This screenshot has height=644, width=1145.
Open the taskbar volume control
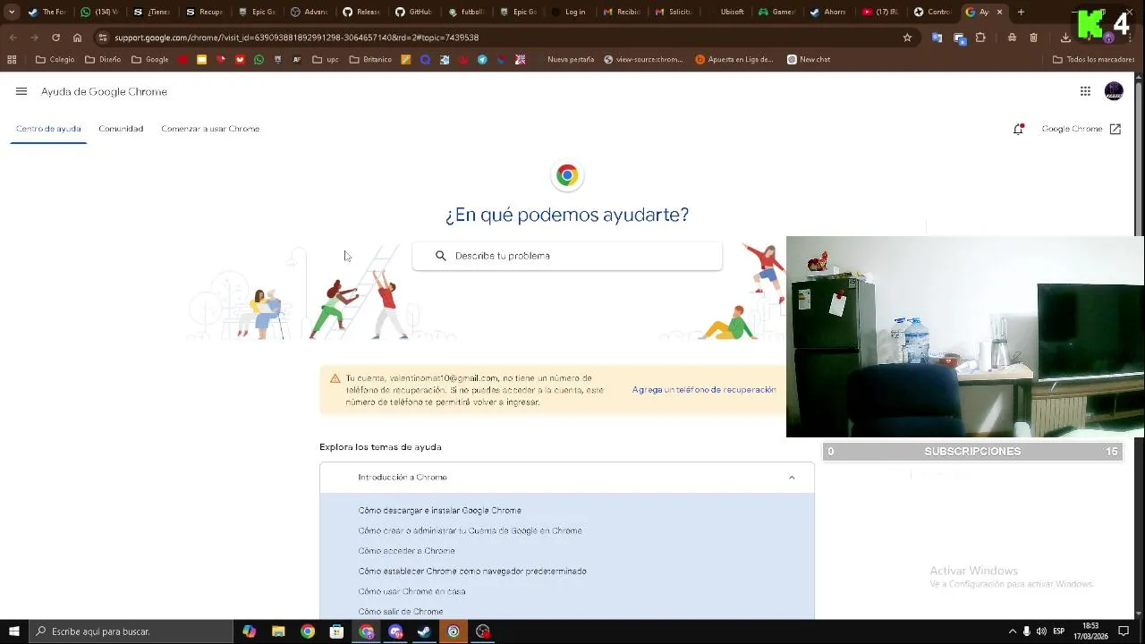point(1041,631)
